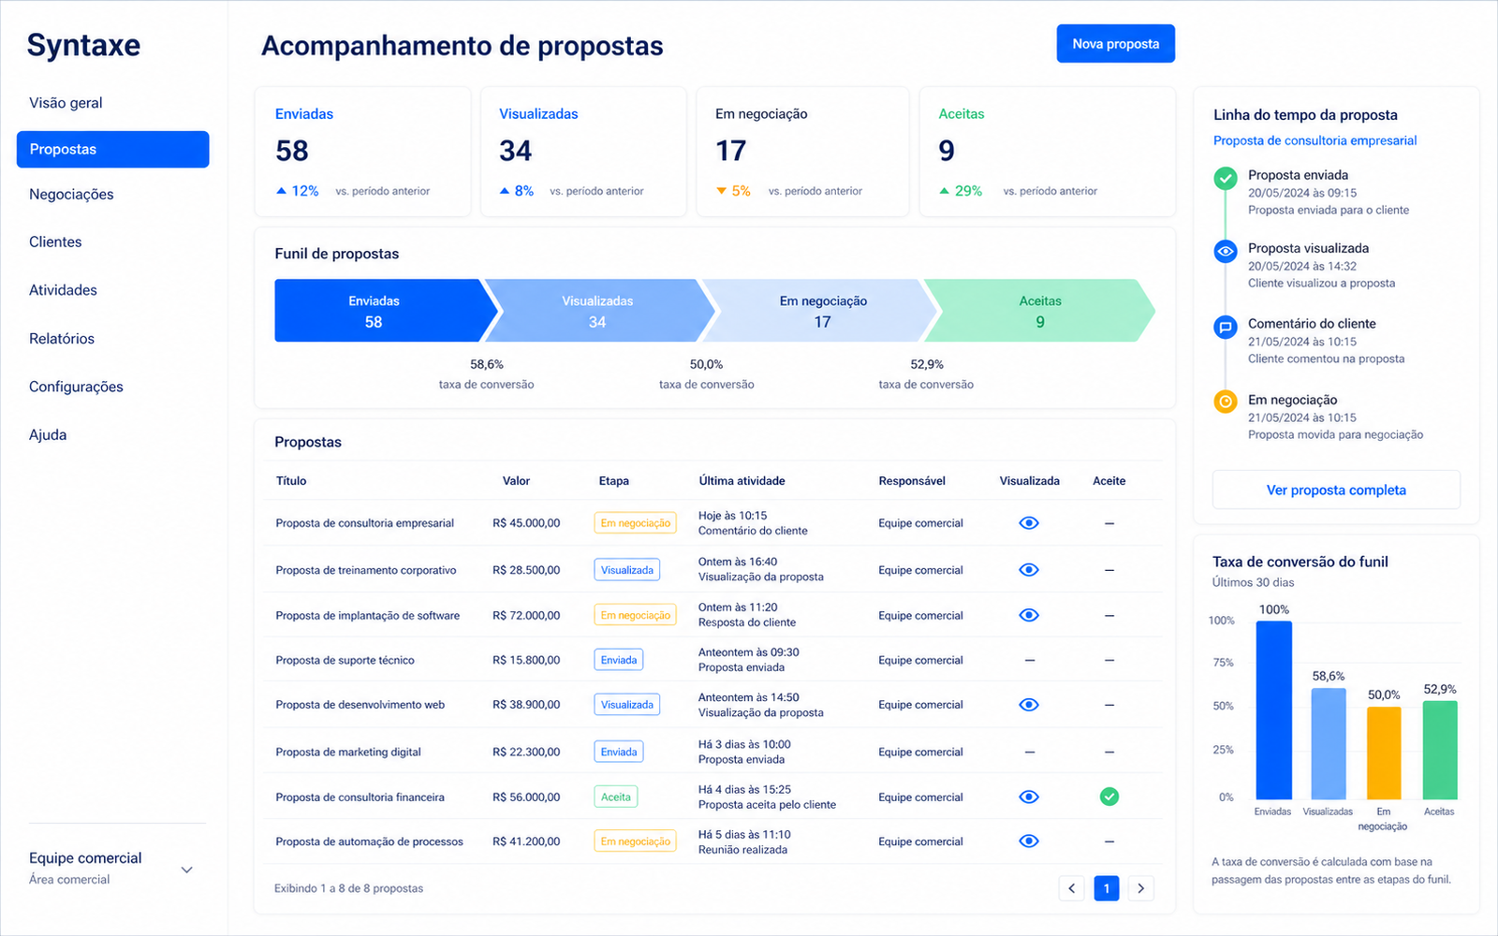Click the Responsável column header
The height and width of the screenshot is (936, 1498).
[x=912, y=481]
